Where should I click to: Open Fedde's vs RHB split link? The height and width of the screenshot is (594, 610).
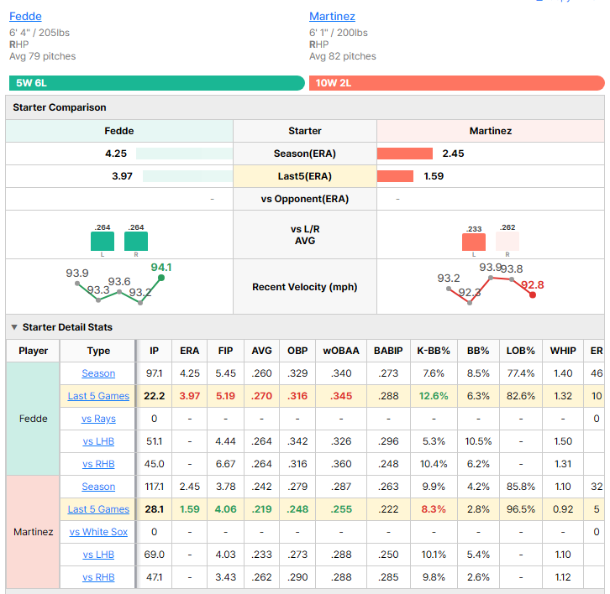click(98, 464)
